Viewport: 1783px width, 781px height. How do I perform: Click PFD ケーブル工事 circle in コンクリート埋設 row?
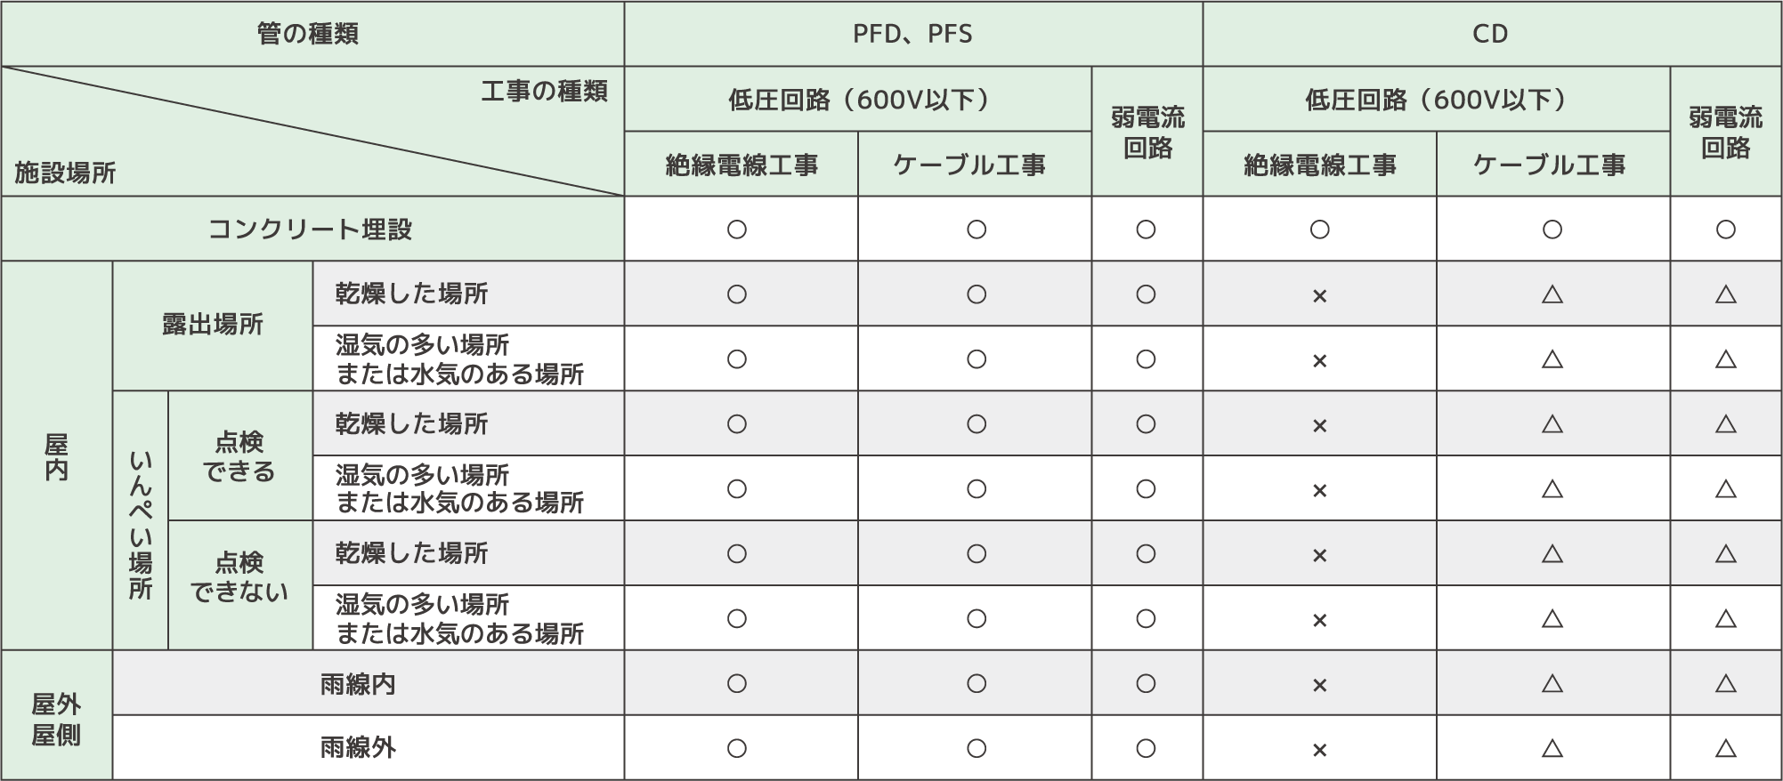point(976,229)
